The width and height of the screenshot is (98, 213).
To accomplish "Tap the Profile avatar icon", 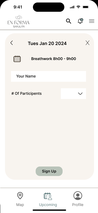I will [x=78, y=195].
